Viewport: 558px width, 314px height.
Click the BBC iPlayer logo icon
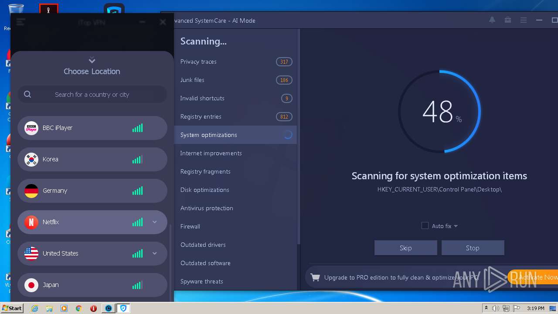(x=31, y=128)
